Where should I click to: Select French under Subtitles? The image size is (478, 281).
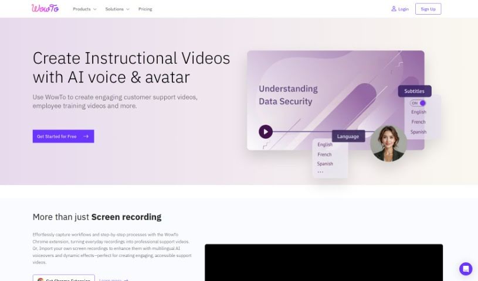tap(418, 122)
